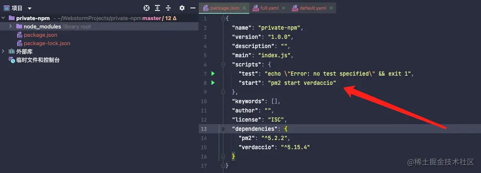
Task: Open the project view dropdown arrow
Action: pyautogui.click(x=30, y=8)
